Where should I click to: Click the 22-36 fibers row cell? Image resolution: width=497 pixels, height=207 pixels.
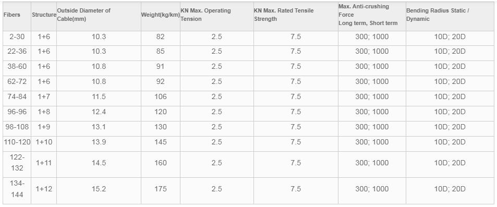tap(17, 51)
